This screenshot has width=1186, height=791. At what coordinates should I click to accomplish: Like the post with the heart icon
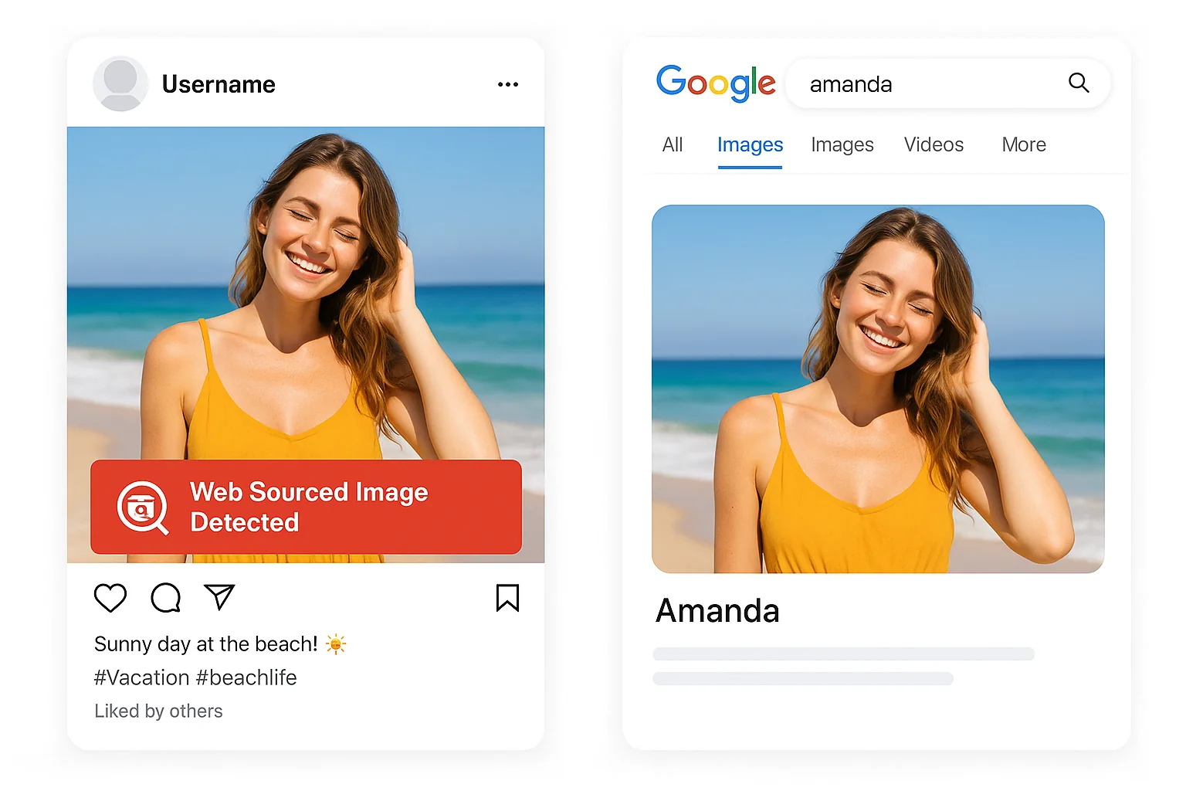pos(110,598)
